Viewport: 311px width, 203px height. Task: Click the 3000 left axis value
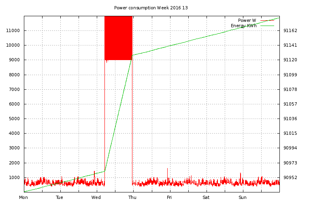coord(14,148)
